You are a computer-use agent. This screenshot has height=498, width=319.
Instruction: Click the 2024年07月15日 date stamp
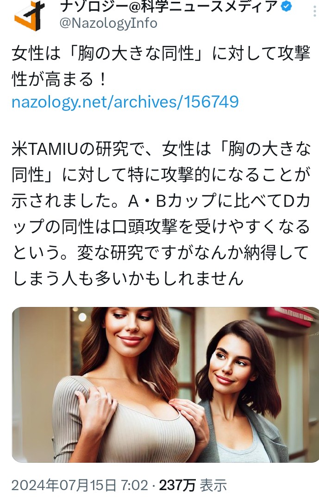point(64,485)
